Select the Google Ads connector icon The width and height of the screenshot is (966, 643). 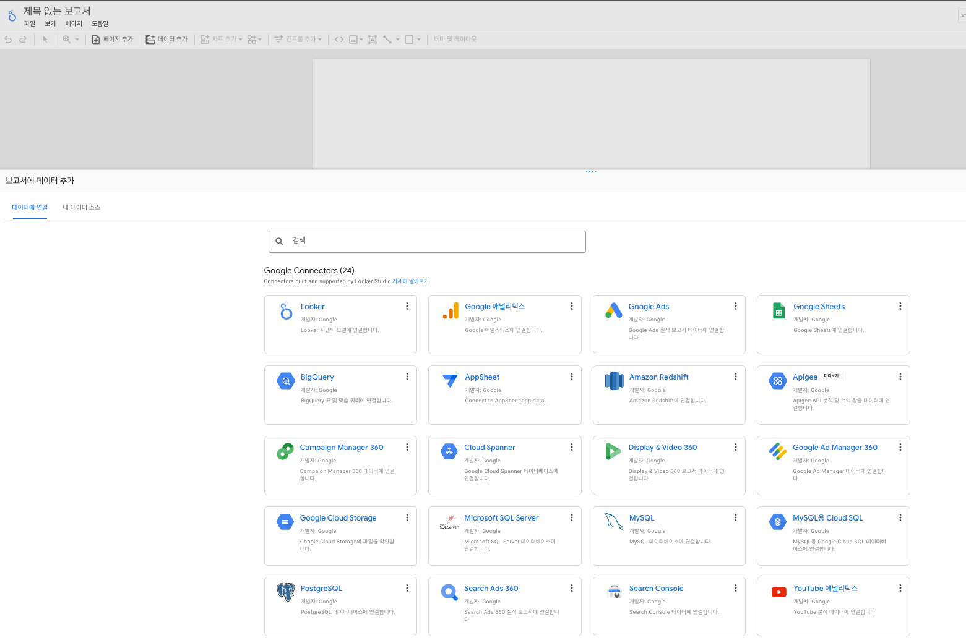pyautogui.click(x=614, y=310)
